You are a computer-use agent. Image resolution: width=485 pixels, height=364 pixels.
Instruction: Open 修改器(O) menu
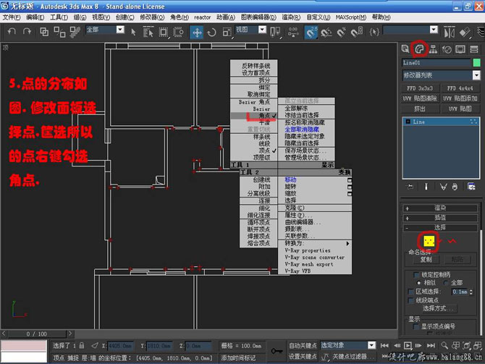(x=152, y=17)
